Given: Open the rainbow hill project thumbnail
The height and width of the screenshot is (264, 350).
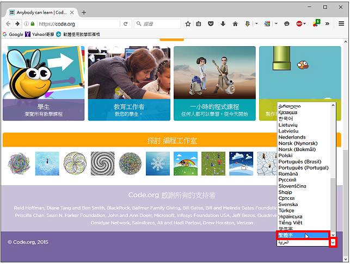Looking at the screenshot, I should click(x=186, y=164).
